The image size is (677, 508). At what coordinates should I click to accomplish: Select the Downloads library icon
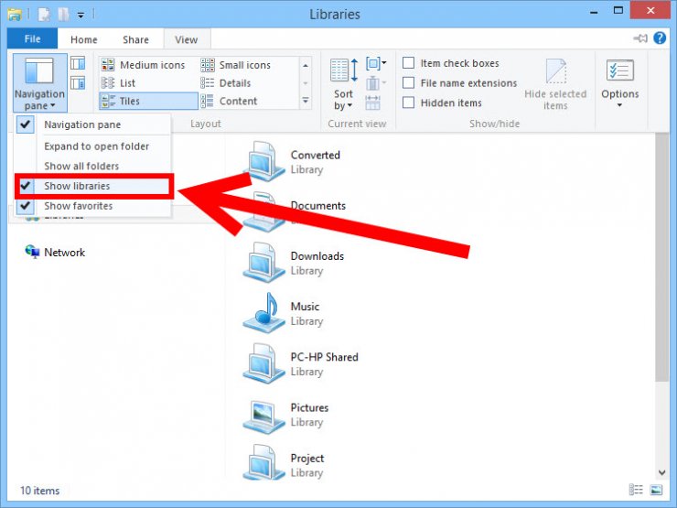pos(263,262)
